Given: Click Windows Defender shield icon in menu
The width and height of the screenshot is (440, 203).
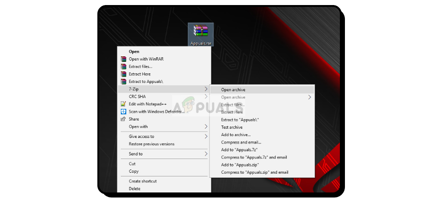Looking at the screenshot, I should tap(124, 111).
